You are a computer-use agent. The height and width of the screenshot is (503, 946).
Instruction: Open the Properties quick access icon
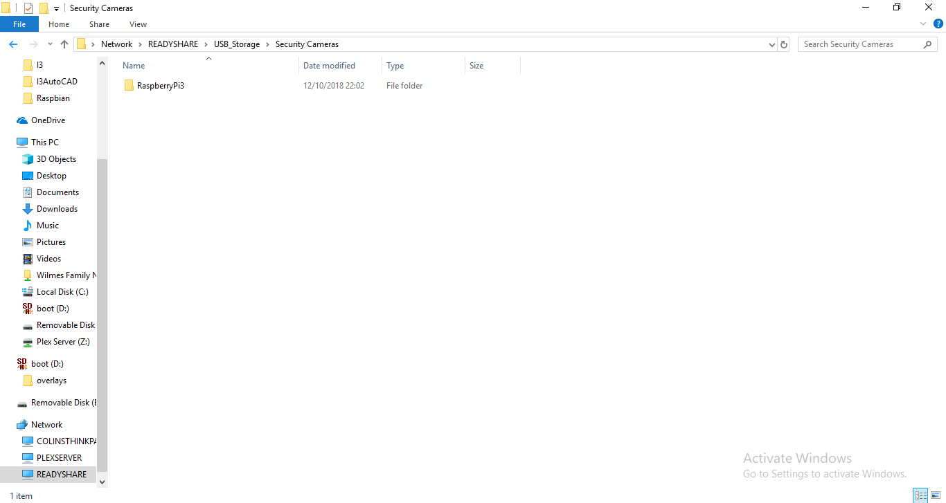click(28, 8)
